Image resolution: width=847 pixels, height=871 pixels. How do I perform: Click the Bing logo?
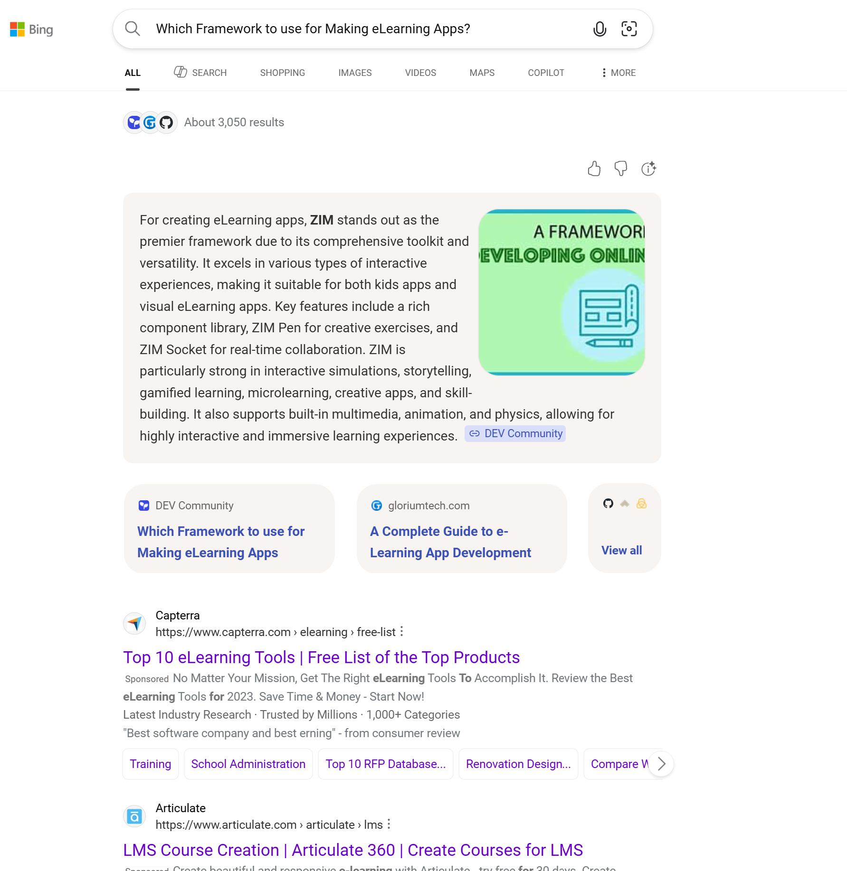click(31, 29)
